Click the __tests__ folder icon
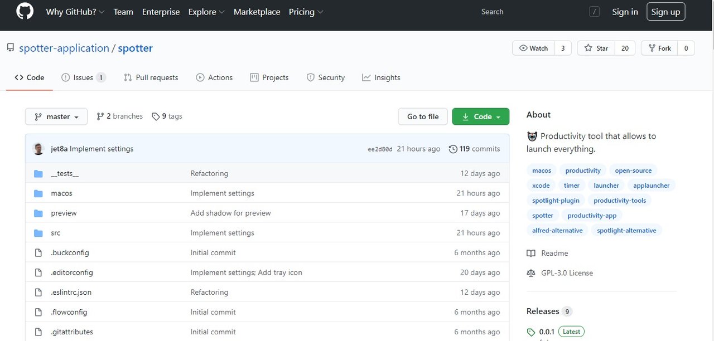Screen dimensions: 714x341 (x=38, y=173)
